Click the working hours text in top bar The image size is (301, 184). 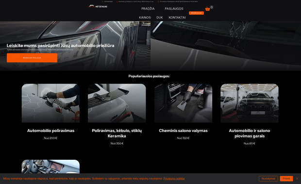pyautogui.click(x=179, y=1)
